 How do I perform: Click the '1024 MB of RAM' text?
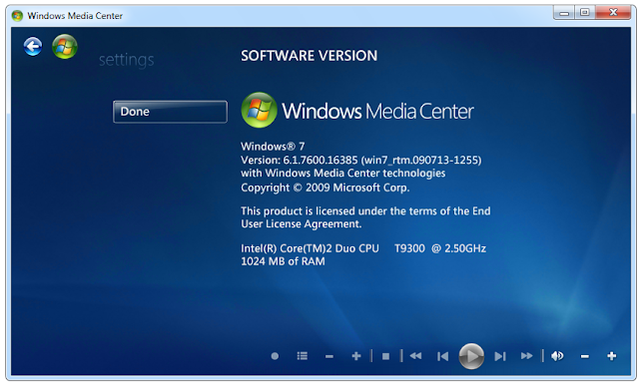click(283, 261)
